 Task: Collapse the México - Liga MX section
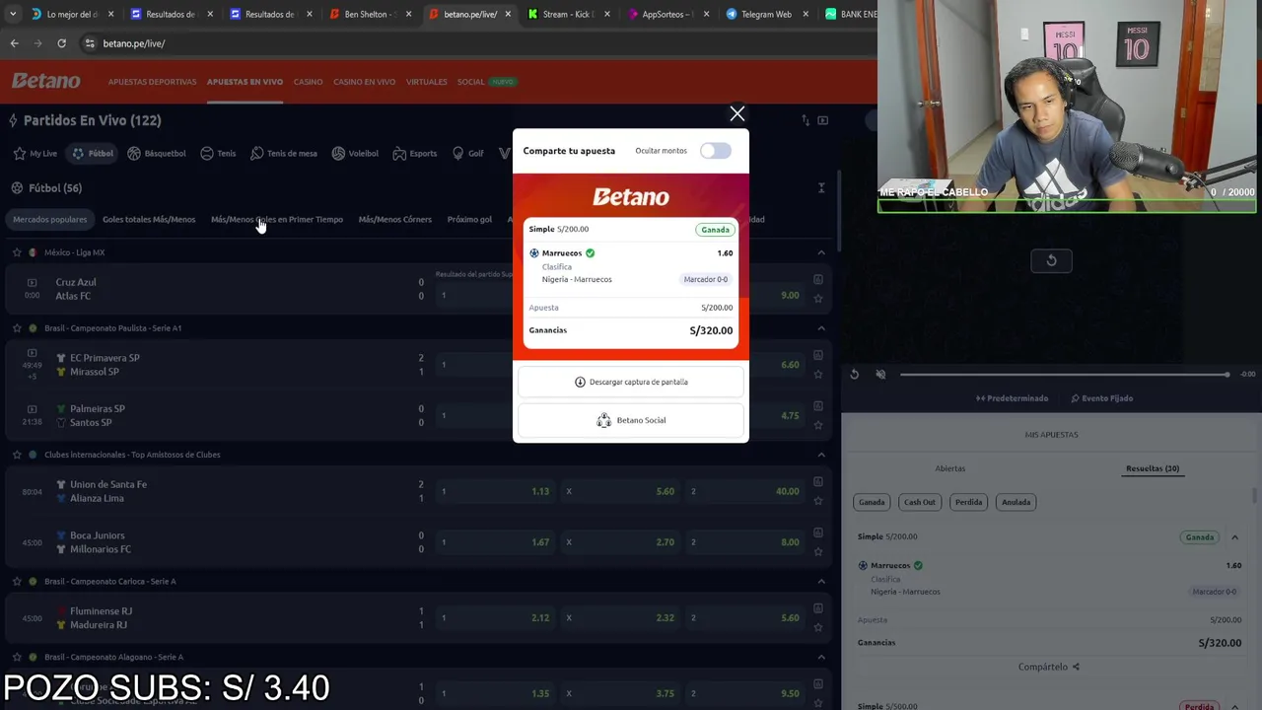coord(821,252)
